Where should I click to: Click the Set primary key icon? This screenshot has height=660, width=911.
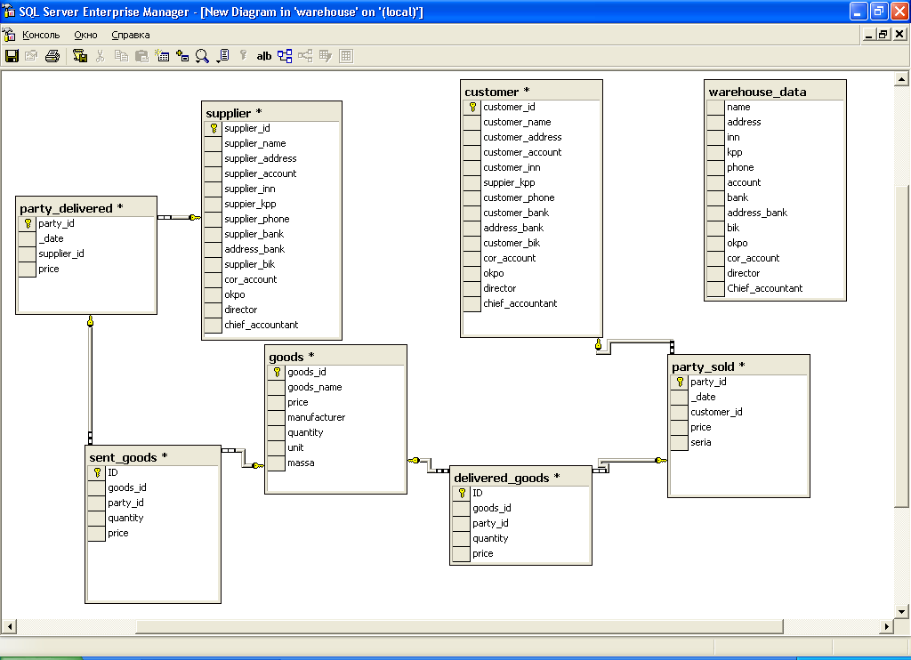tap(243, 56)
